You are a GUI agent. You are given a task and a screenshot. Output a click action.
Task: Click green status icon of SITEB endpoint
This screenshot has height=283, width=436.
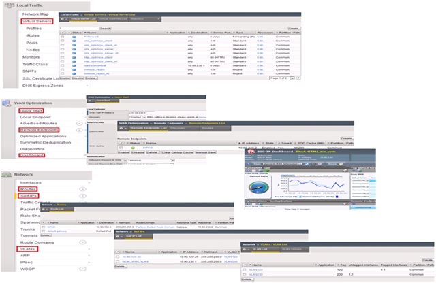133,148
